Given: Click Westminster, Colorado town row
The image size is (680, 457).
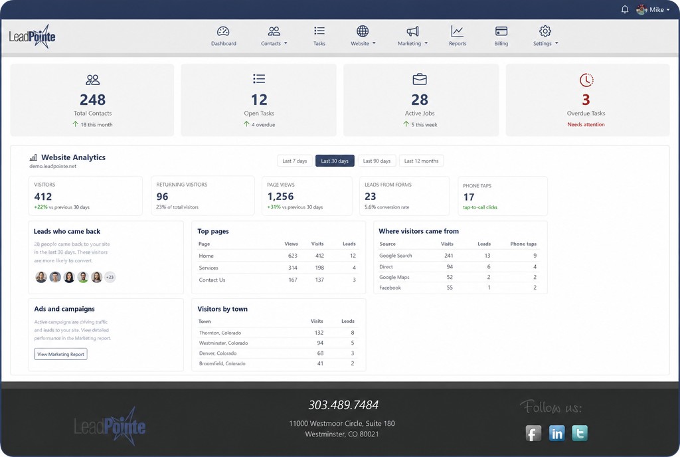Looking at the screenshot, I should click(x=278, y=343).
